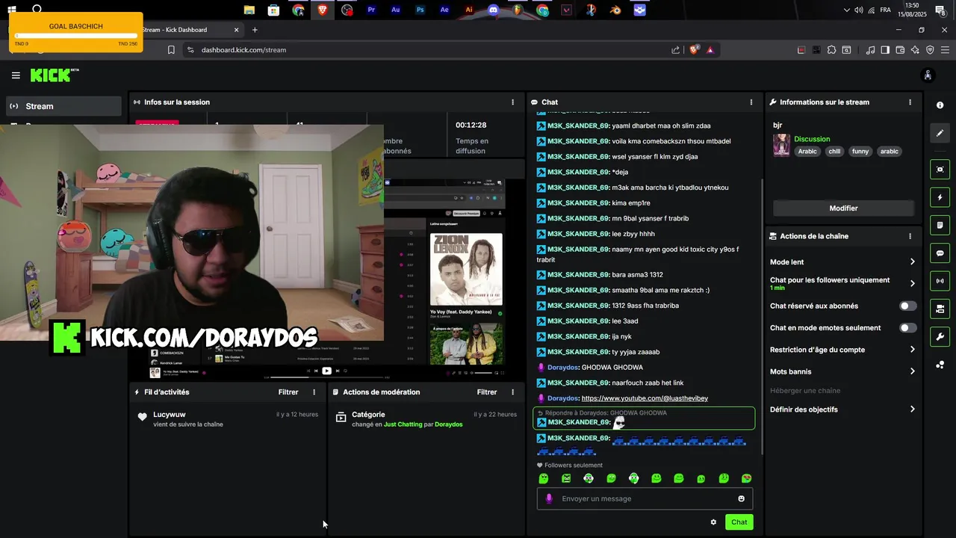Image resolution: width=956 pixels, height=538 pixels.
Task: Open options for Infos sur la session
Action: click(x=512, y=102)
